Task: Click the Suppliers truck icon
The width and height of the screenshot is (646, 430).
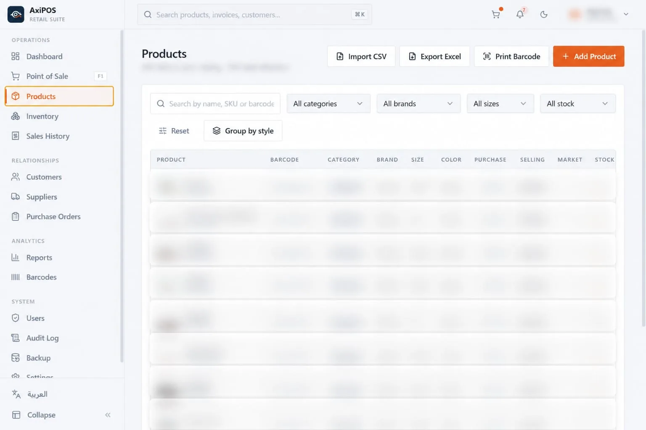Action: 16,197
